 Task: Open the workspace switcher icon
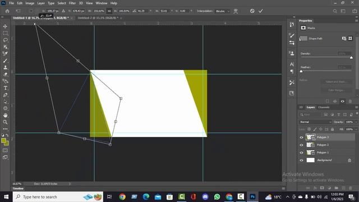[343, 11]
